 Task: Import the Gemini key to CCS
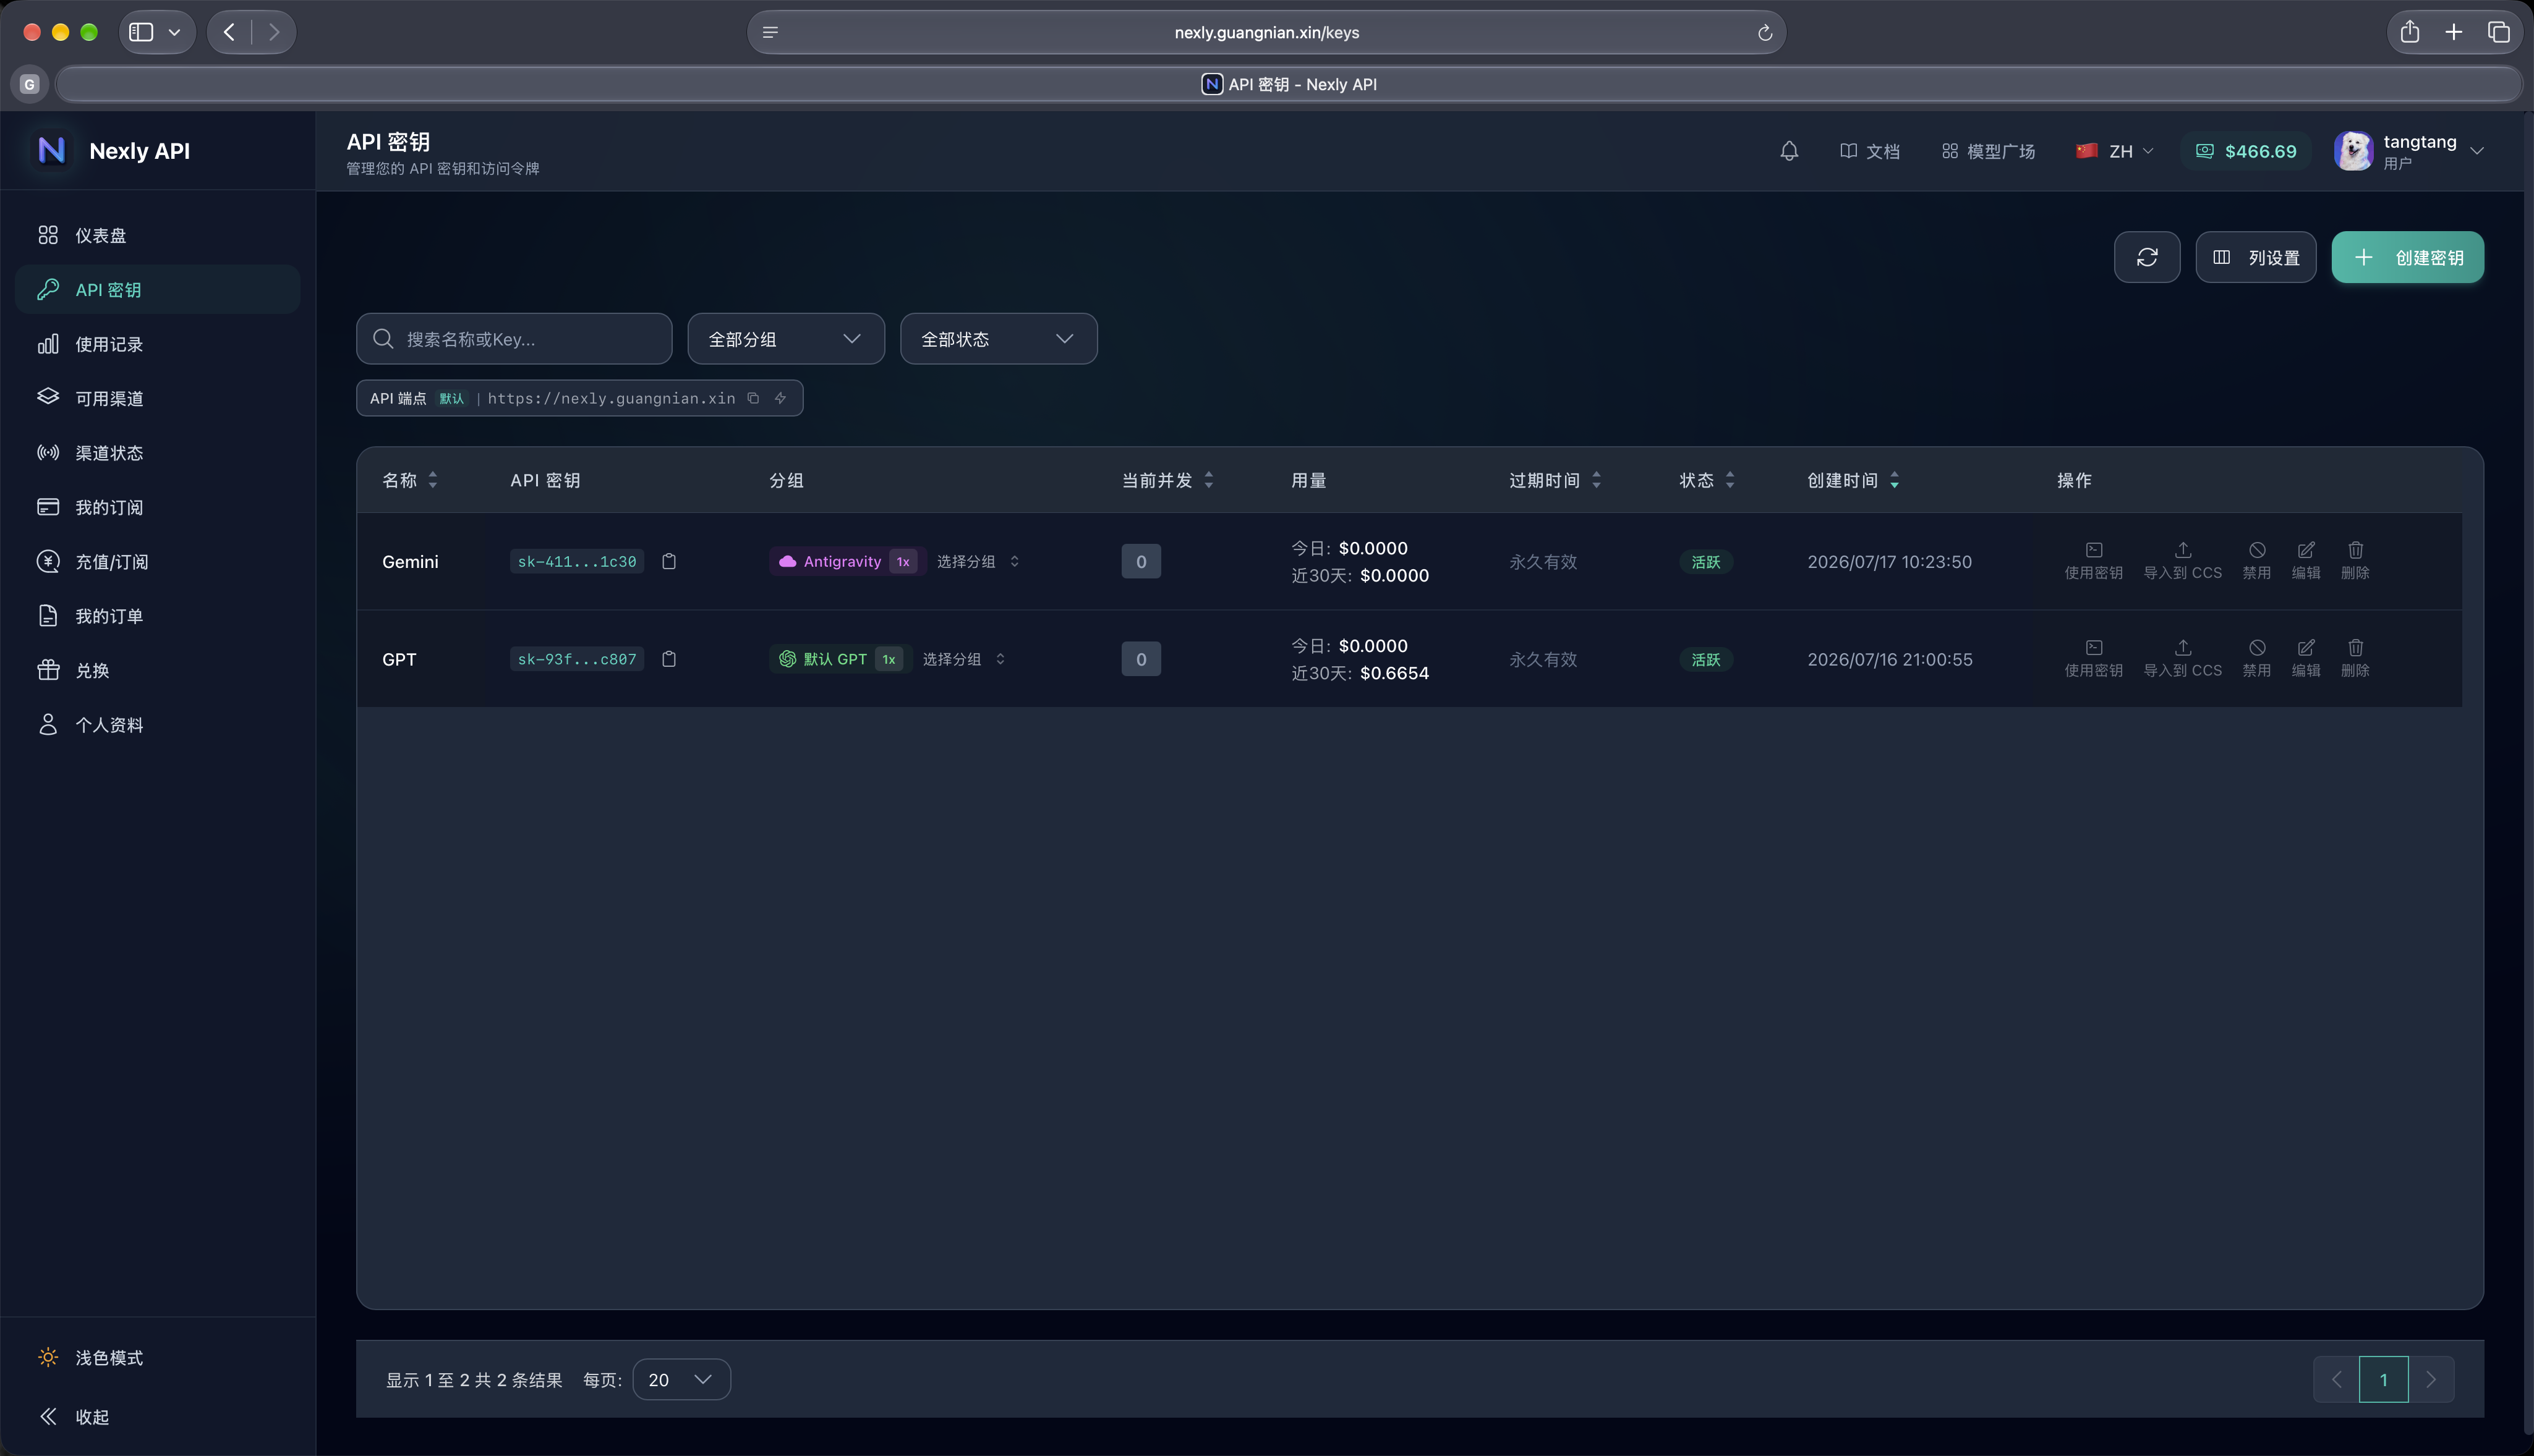[2183, 560]
